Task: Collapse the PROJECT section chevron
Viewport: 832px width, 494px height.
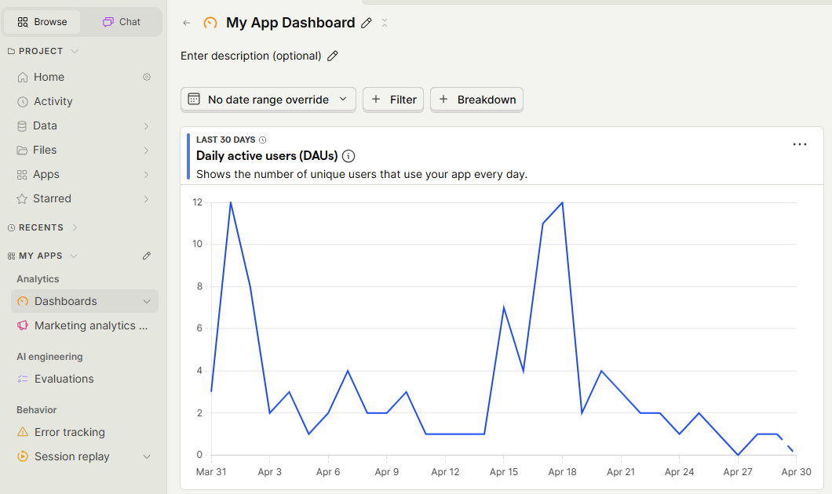Action: (75, 52)
